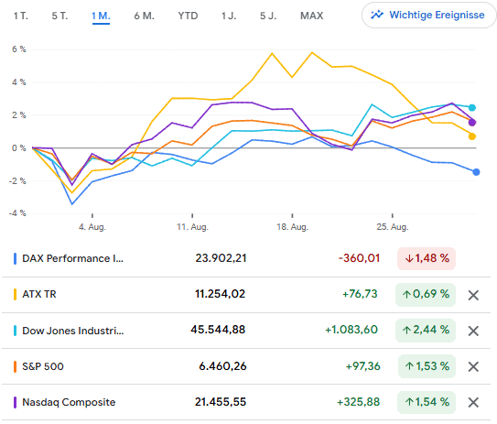Click the DAX 1,48 % change badge
Viewport: 497px width, 424px height.
coord(427,259)
